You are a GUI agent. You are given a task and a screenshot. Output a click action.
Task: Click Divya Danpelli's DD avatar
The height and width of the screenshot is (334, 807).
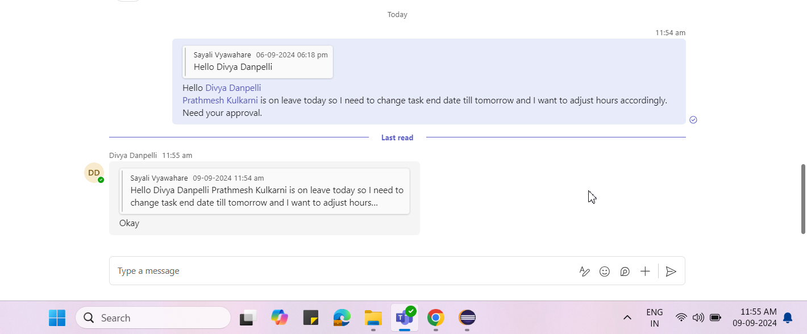94,173
